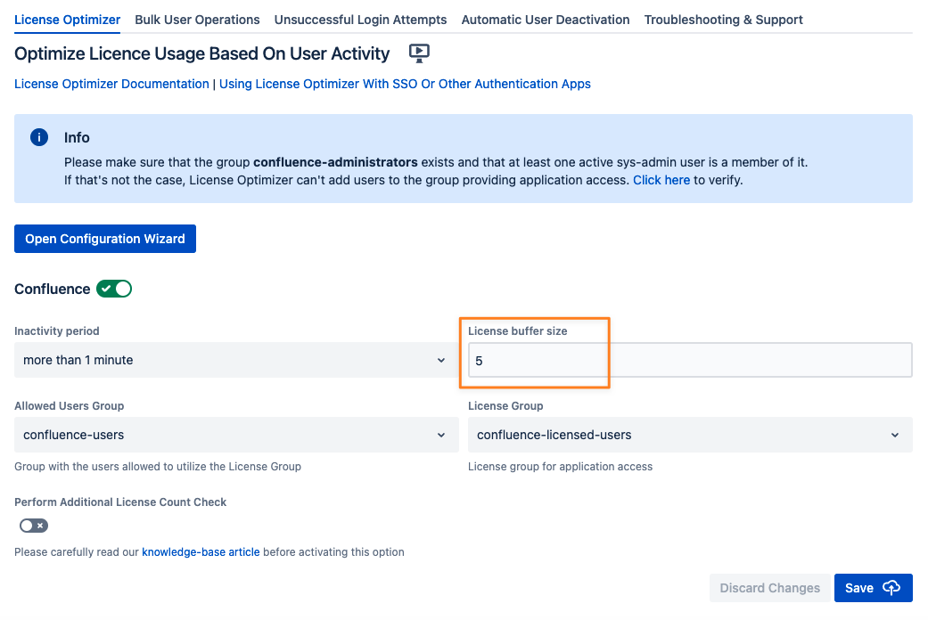Click the License buffer size input field
The height and width of the screenshot is (620, 928).
point(689,361)
